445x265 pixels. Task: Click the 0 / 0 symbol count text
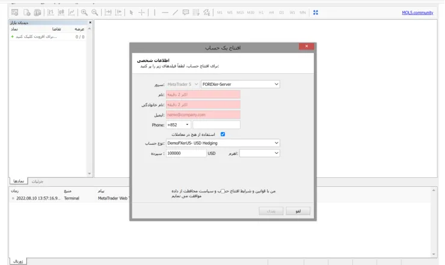click(80, 37)
